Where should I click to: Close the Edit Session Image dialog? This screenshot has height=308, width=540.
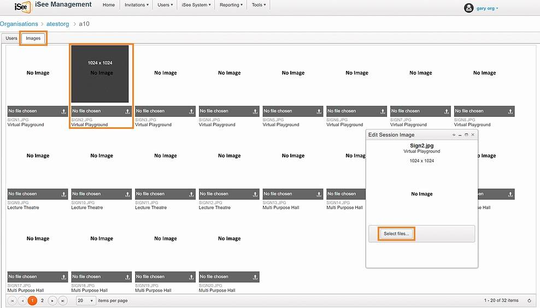click(473, 134)
